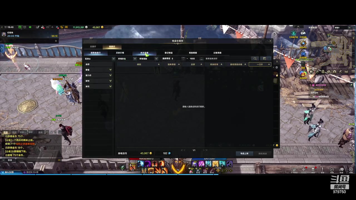Open the 出售明细 sub-tab
Screen dimensions: 356x200
(217, 53)
